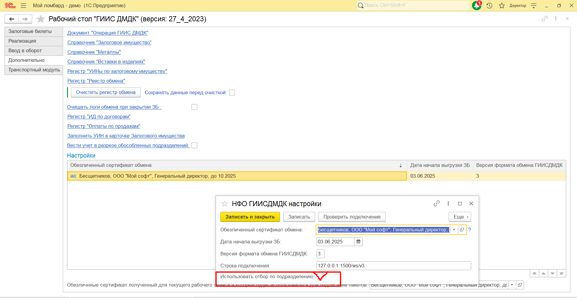Move settings list up one row arrow
Screen dimensions: 577x298
tap(543, 273)
